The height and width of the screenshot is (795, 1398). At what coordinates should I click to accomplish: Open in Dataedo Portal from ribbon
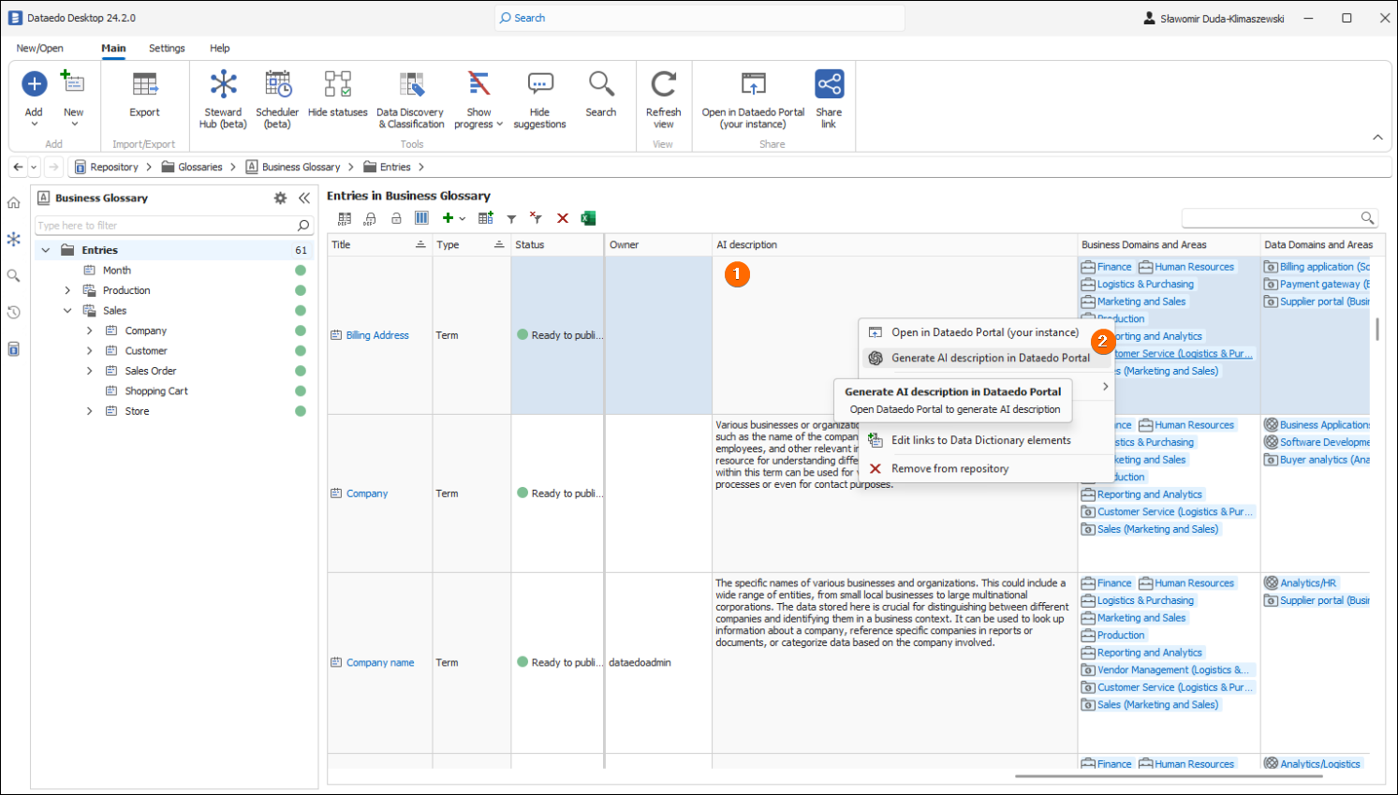coord(753,97)
